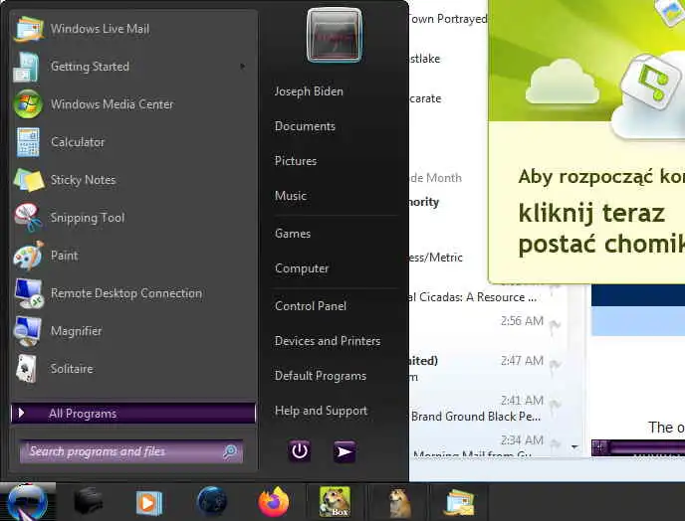
Task: Open Devices and Printers
Action: coord(328,341)
